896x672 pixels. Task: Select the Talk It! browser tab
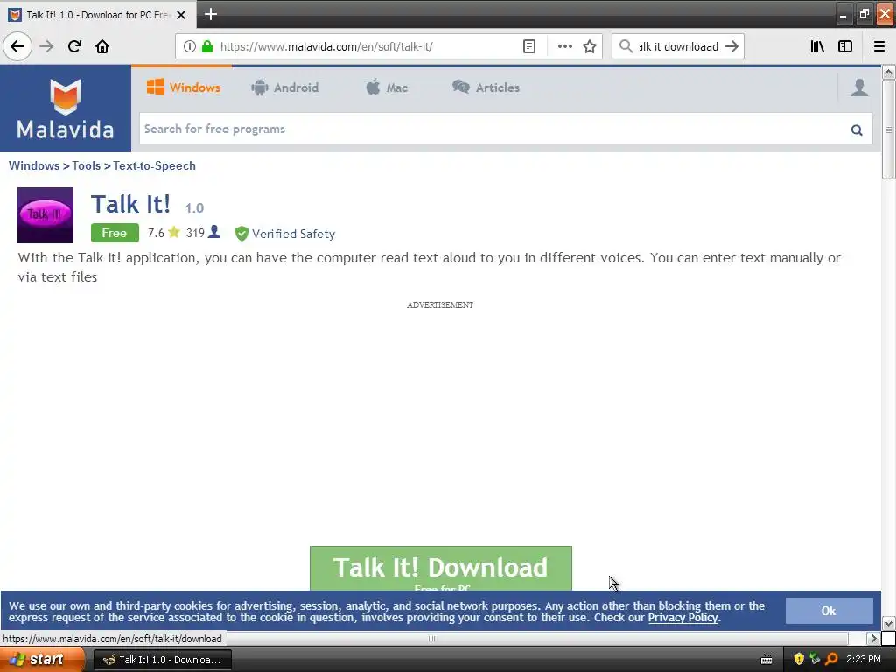(98, 15)
